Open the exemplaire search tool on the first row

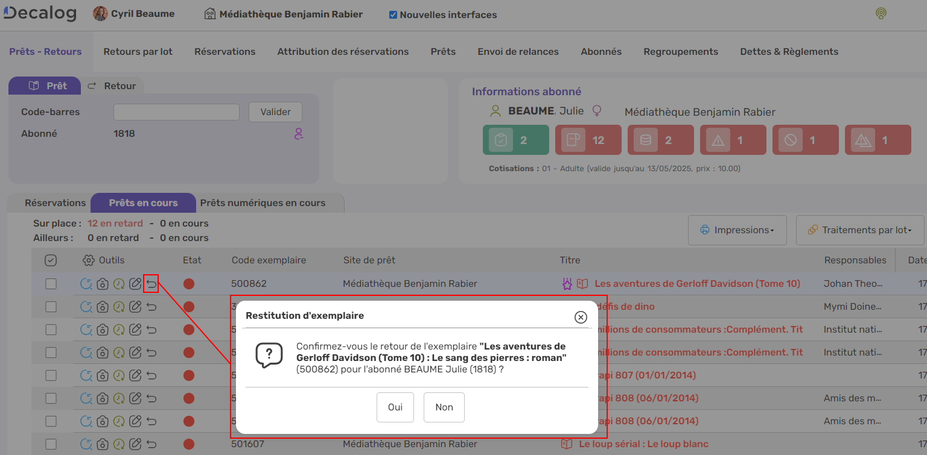86,283
